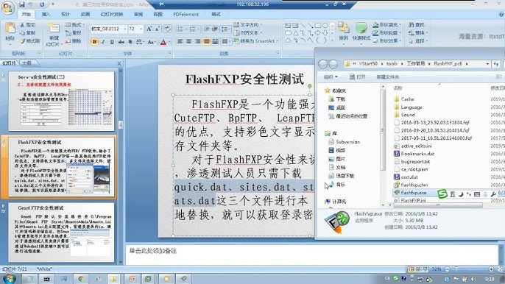Switch to the Insert ribbon tab
This screenshot has height=284, width=505.
pos(46,14)
